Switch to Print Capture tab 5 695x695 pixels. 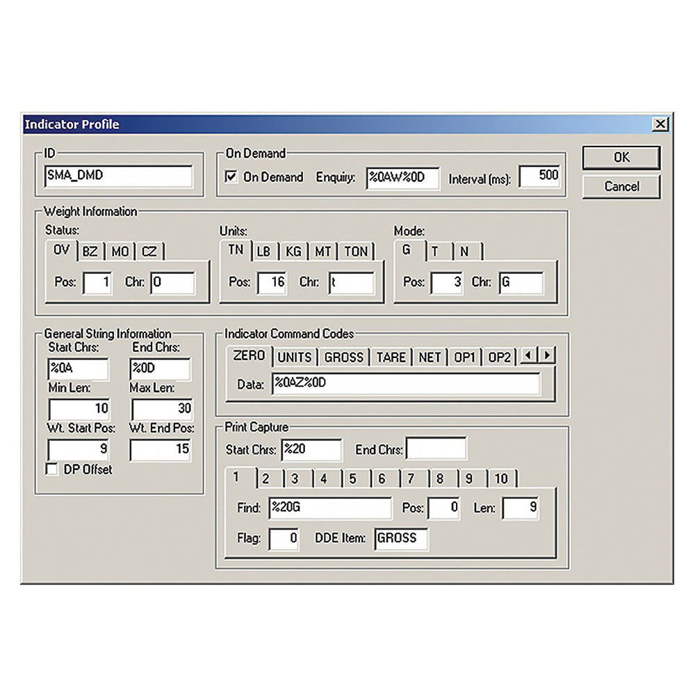tap(353, 479)
